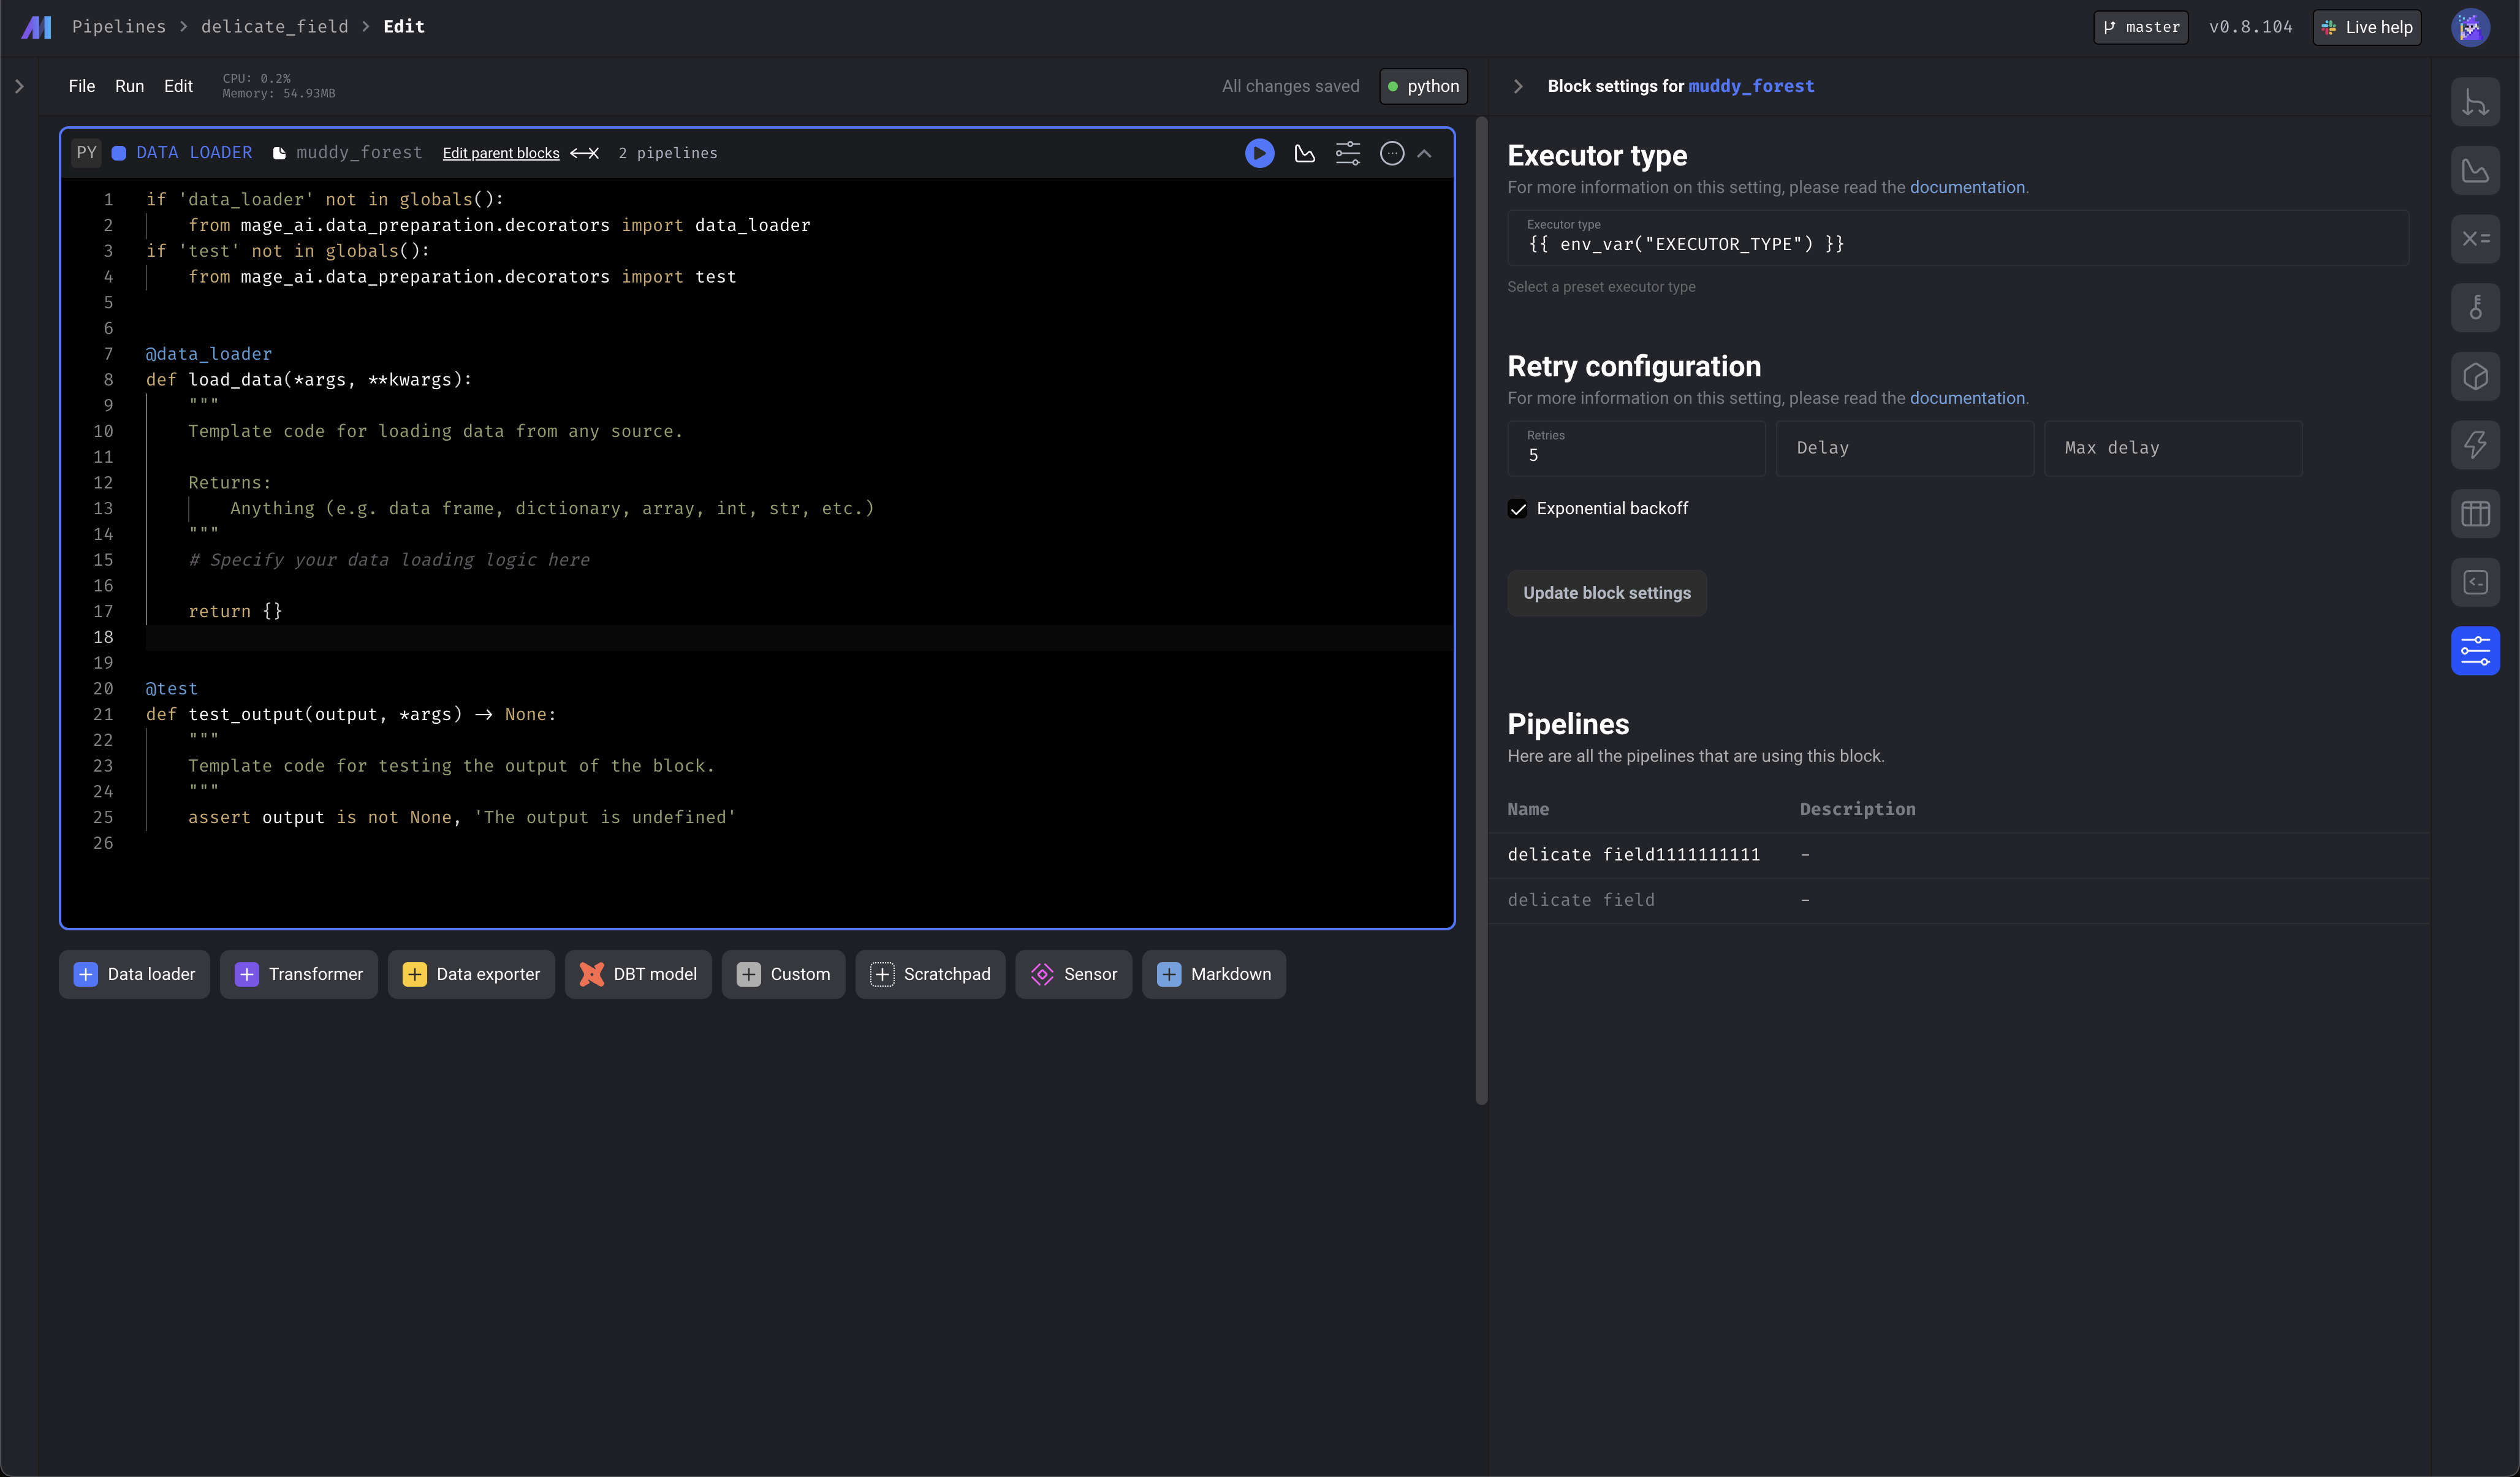2520x1477 pixels.
Task: Click the greyed delicate field pipeline row
Action: click(1958, 900)
